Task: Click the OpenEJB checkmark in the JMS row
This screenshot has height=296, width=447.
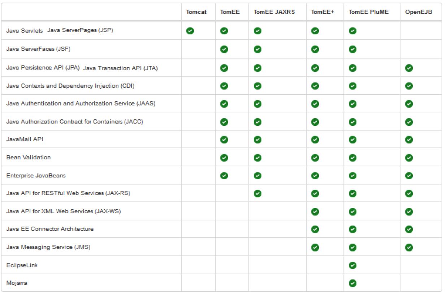Action: [x=409, y=248]
